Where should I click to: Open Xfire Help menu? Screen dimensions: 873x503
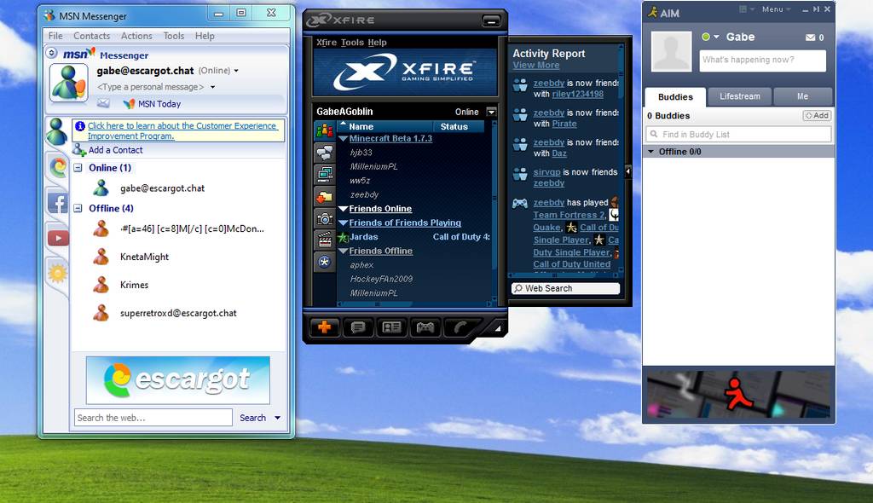[x=377, y=43]
